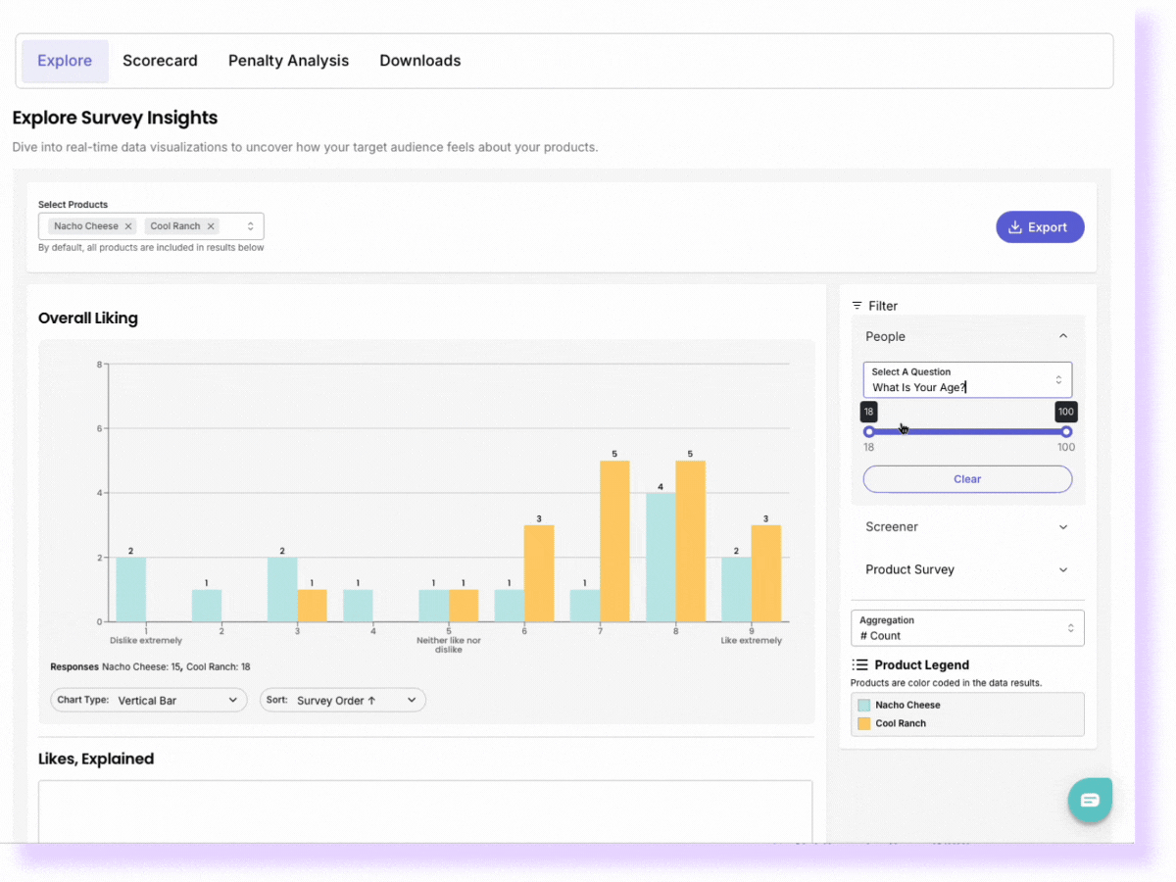
Task: Click the Cool Ranch orange legend swatch
Action: click(x=864, y=723)
